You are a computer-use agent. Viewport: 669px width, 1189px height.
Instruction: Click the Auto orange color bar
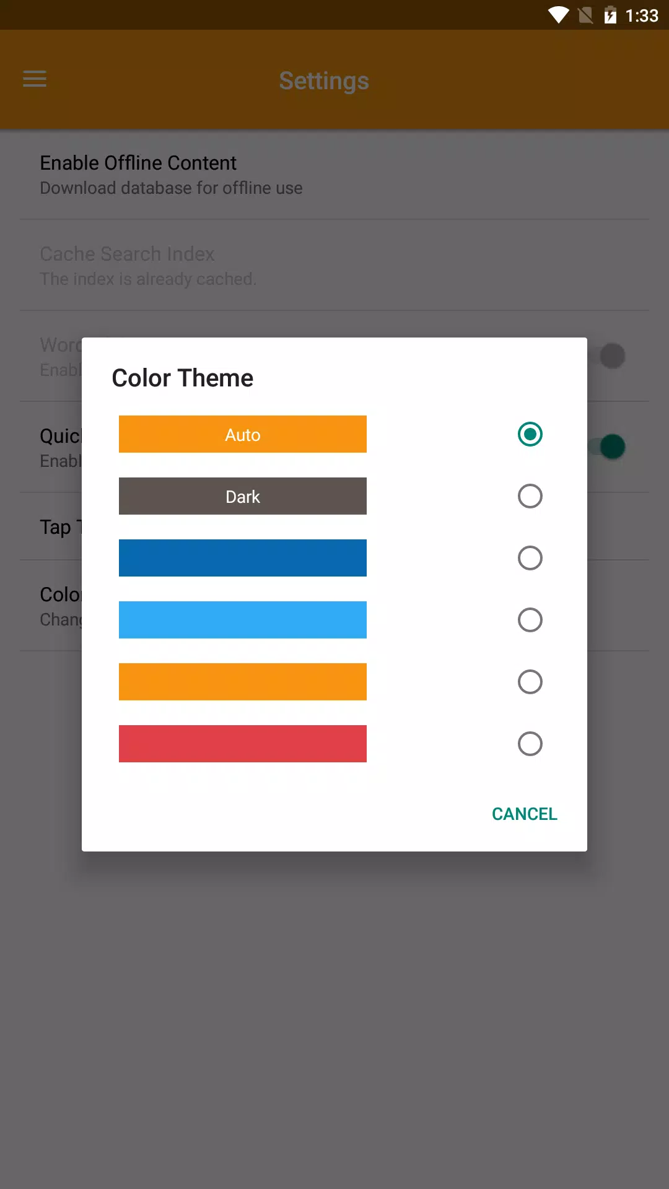click(243, 434)
